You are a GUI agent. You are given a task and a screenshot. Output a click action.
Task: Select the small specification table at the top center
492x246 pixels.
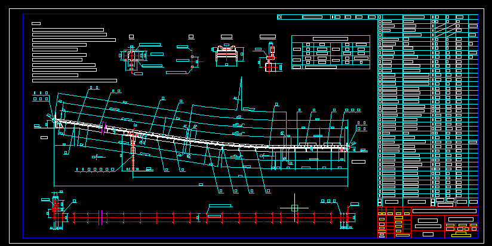coord(331,52)
